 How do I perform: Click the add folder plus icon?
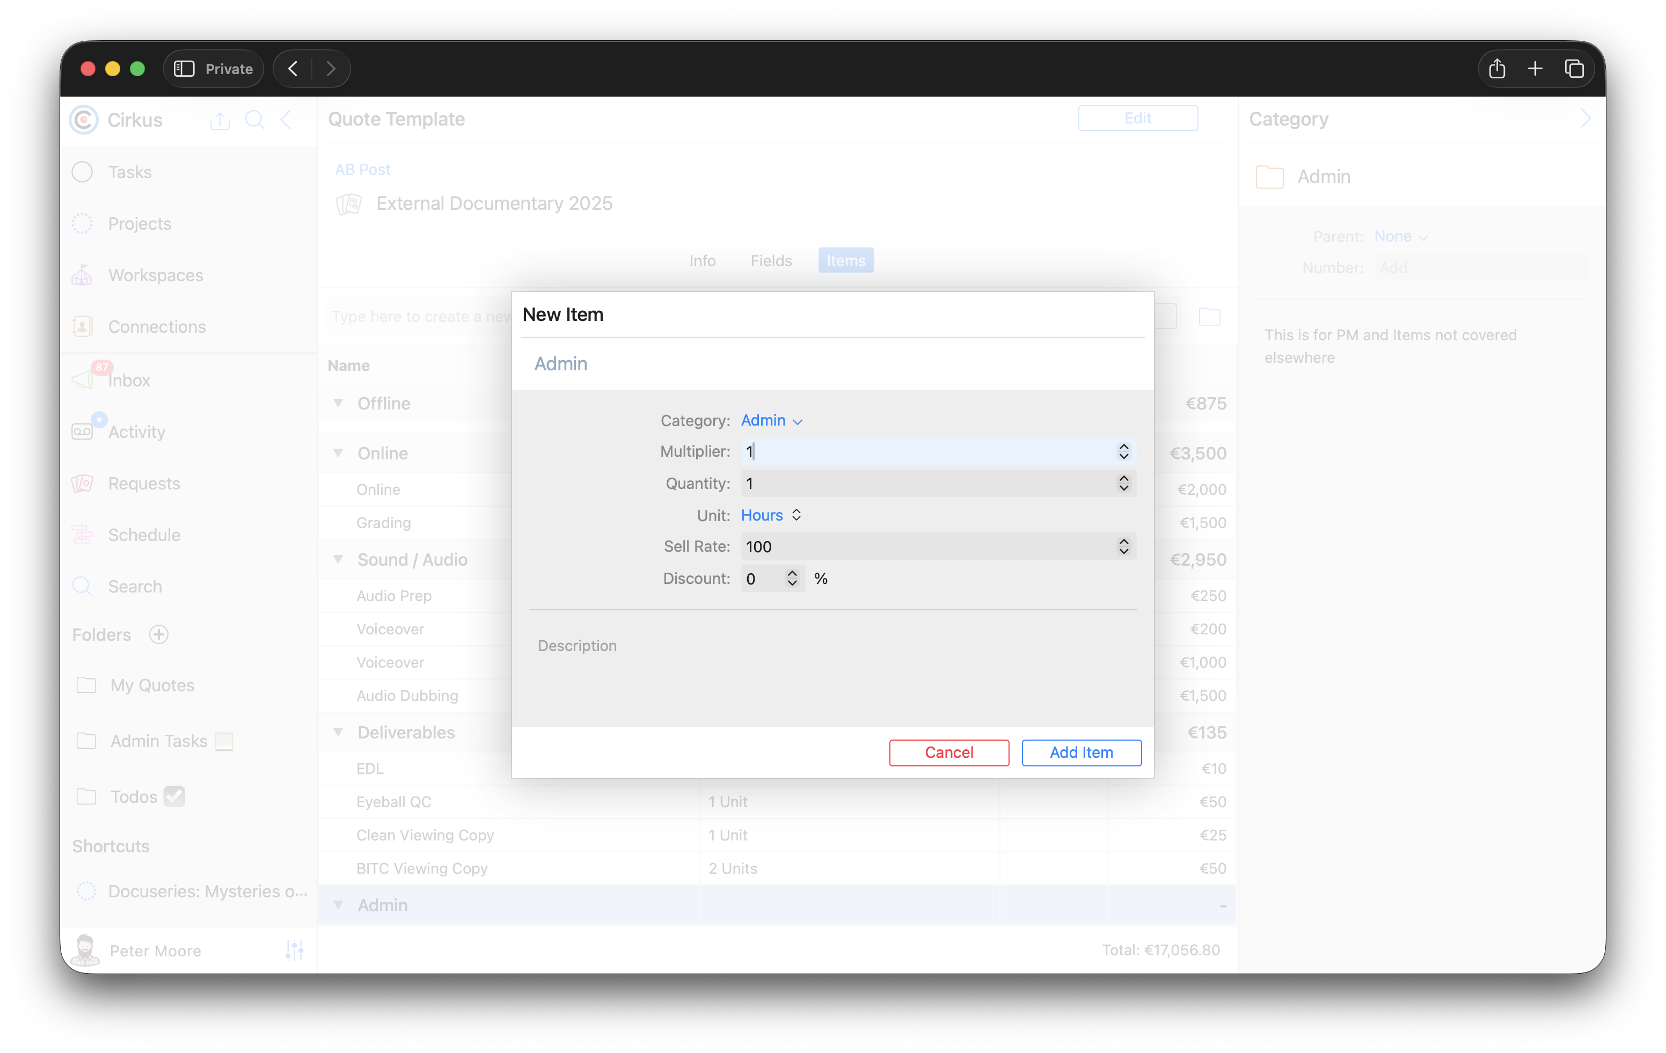click(158, 634)
